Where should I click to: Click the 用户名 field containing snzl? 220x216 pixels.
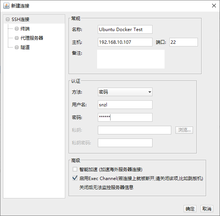(125, 104)
